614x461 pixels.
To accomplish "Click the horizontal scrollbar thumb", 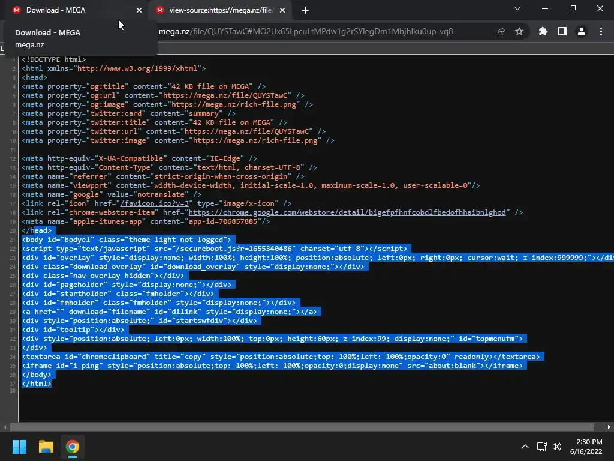I will (302, 427).
